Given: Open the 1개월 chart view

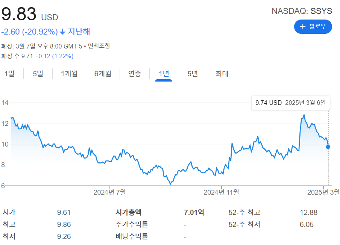Looking at the screenshot, I should 70,74.
